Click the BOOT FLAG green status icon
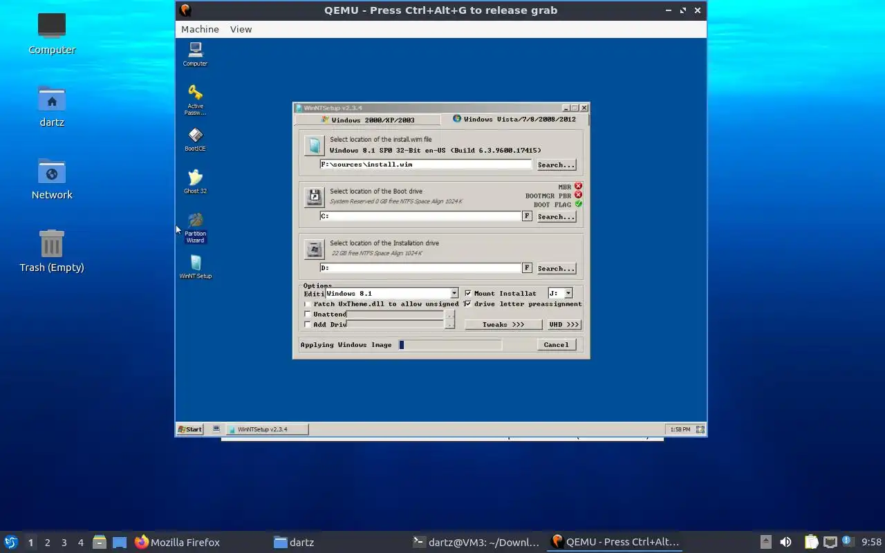 pyautogui.click(x=578, y=204)
